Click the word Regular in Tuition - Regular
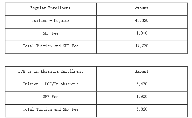The image size is (192, 118). click(x=62, y=21)
